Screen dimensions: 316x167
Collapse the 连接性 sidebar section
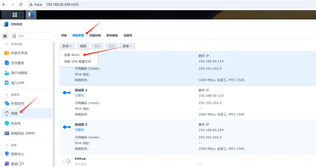[x=7, y=95]
